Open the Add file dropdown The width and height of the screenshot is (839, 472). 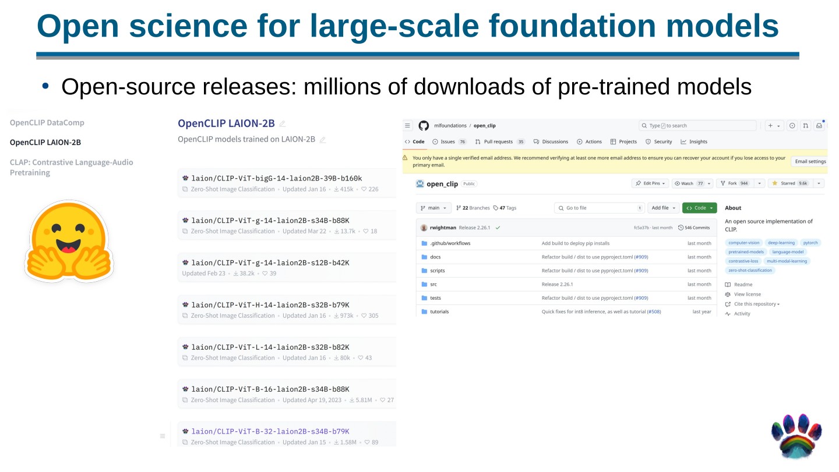coord(663,208)
